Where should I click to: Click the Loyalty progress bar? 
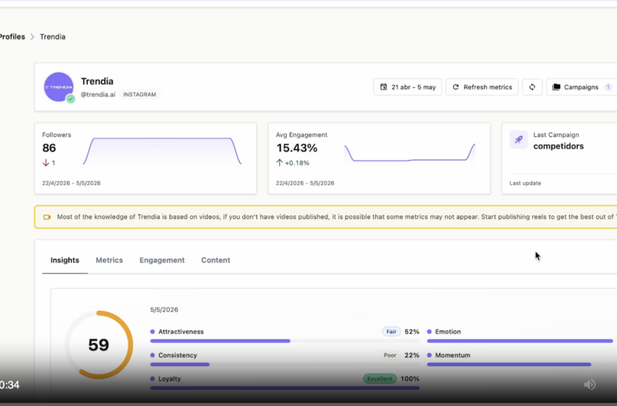285,388
